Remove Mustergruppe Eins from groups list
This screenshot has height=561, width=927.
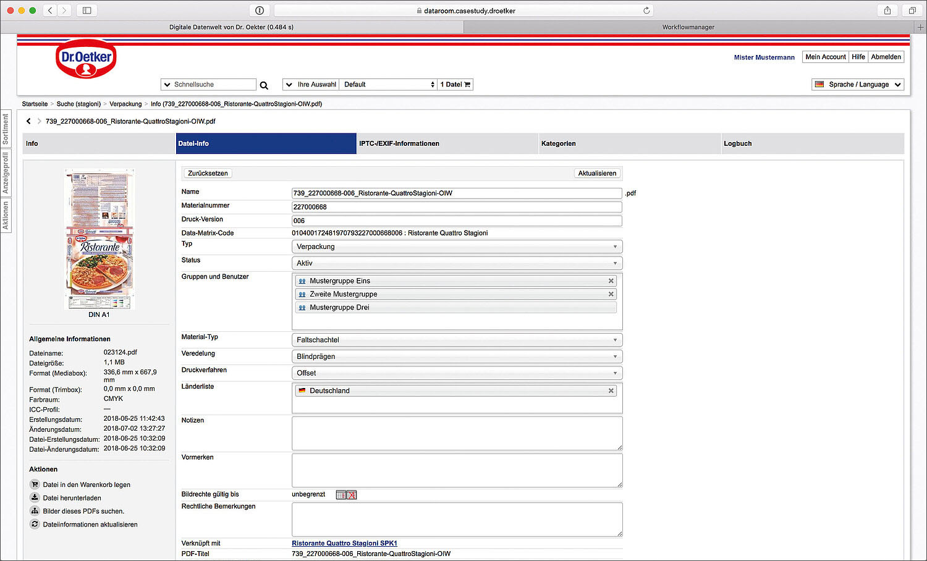pos(611,280)
